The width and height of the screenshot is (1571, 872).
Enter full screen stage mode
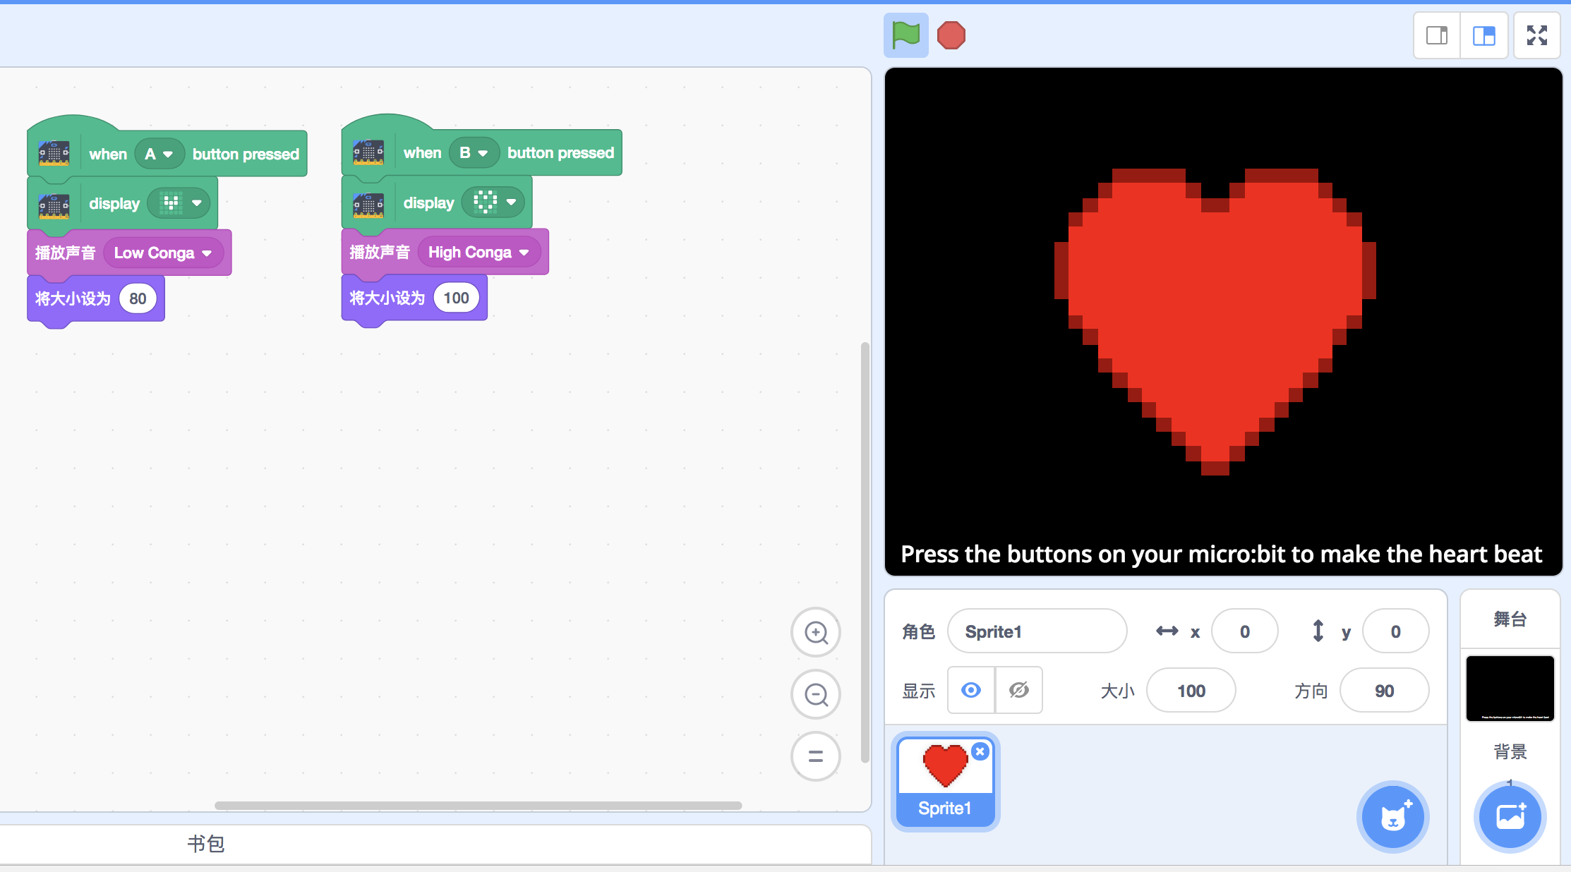1537,35
